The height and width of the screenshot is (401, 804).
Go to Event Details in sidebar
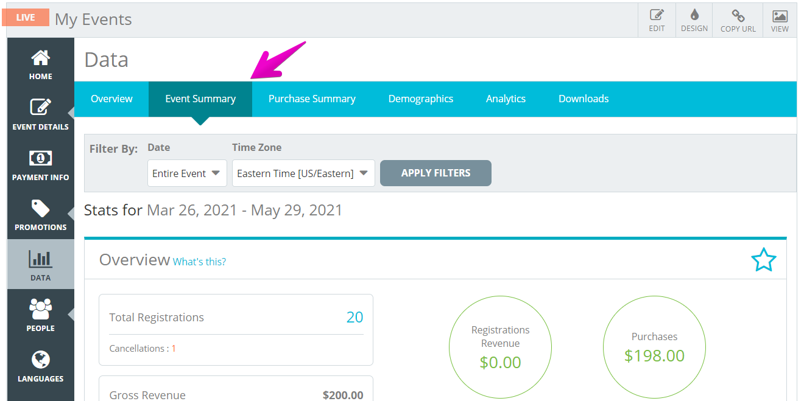(x=41, y=107)
